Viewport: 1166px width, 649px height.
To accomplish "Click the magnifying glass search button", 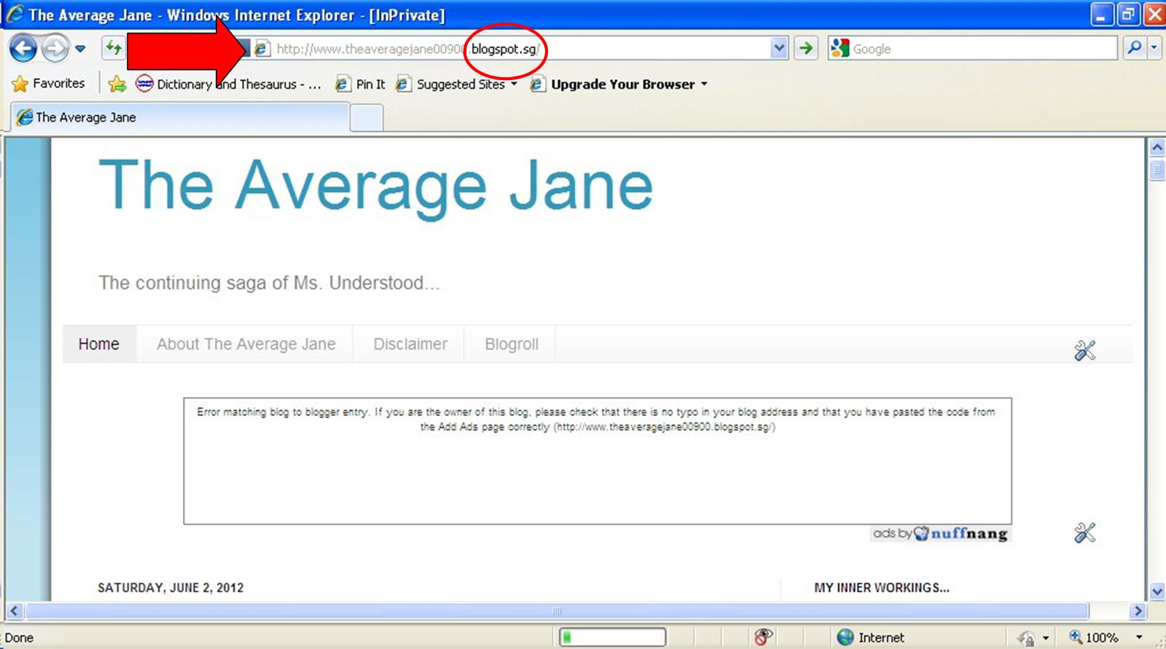I will (x=1134, y=49).
